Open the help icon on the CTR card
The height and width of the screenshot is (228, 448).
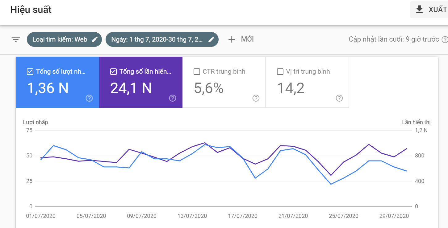point(256,98)
